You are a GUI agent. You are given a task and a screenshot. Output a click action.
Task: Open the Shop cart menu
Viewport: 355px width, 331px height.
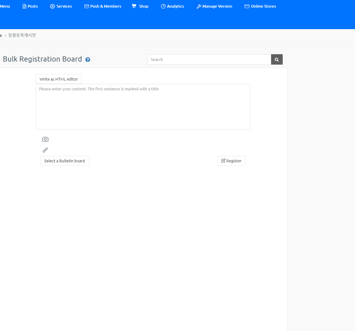click(140, 6)
